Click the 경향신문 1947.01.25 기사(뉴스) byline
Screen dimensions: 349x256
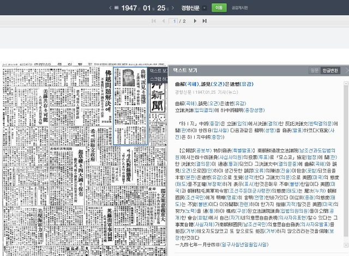(x=206, y=92)
